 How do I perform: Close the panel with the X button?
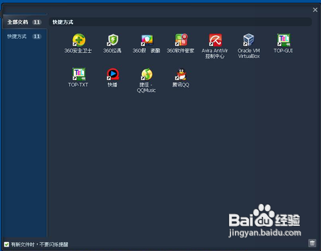pyautogui.click(x=315, y=10)
